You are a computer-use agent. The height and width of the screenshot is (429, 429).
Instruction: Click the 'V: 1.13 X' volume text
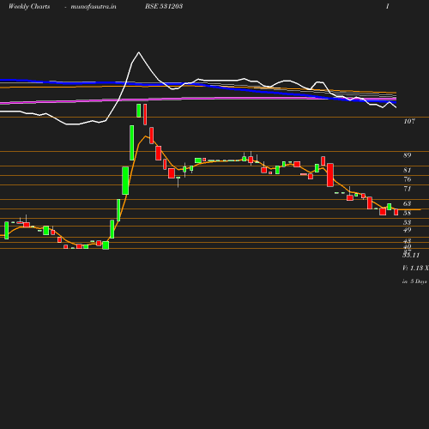(x=415, y=268)
